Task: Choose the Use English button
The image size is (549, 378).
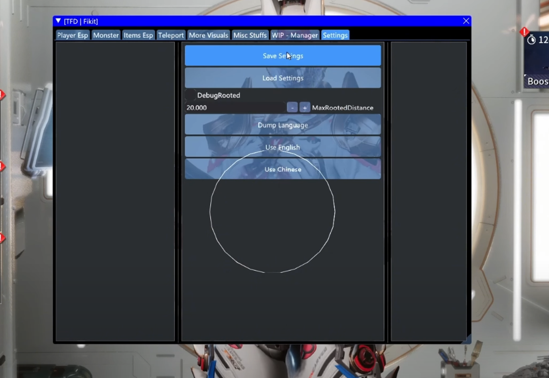Action: coord(282,147)
